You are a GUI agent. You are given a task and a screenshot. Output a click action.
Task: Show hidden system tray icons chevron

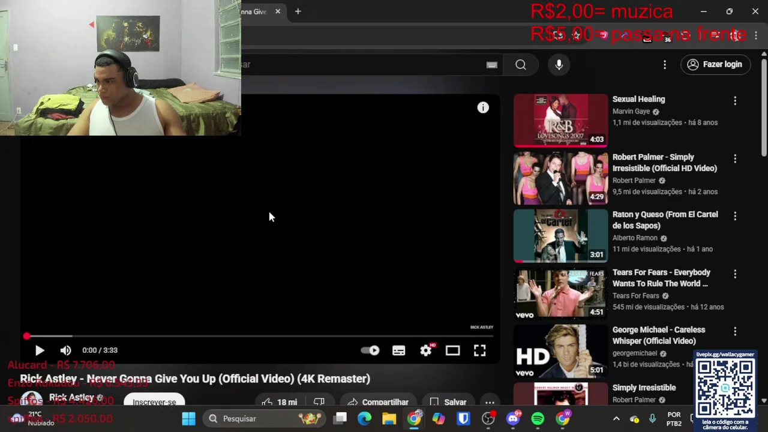point(616,419)
